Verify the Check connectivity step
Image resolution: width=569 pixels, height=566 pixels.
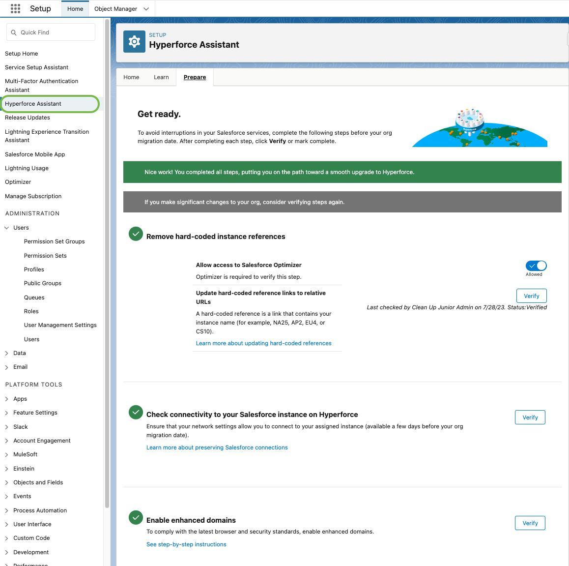click(530, 417)
